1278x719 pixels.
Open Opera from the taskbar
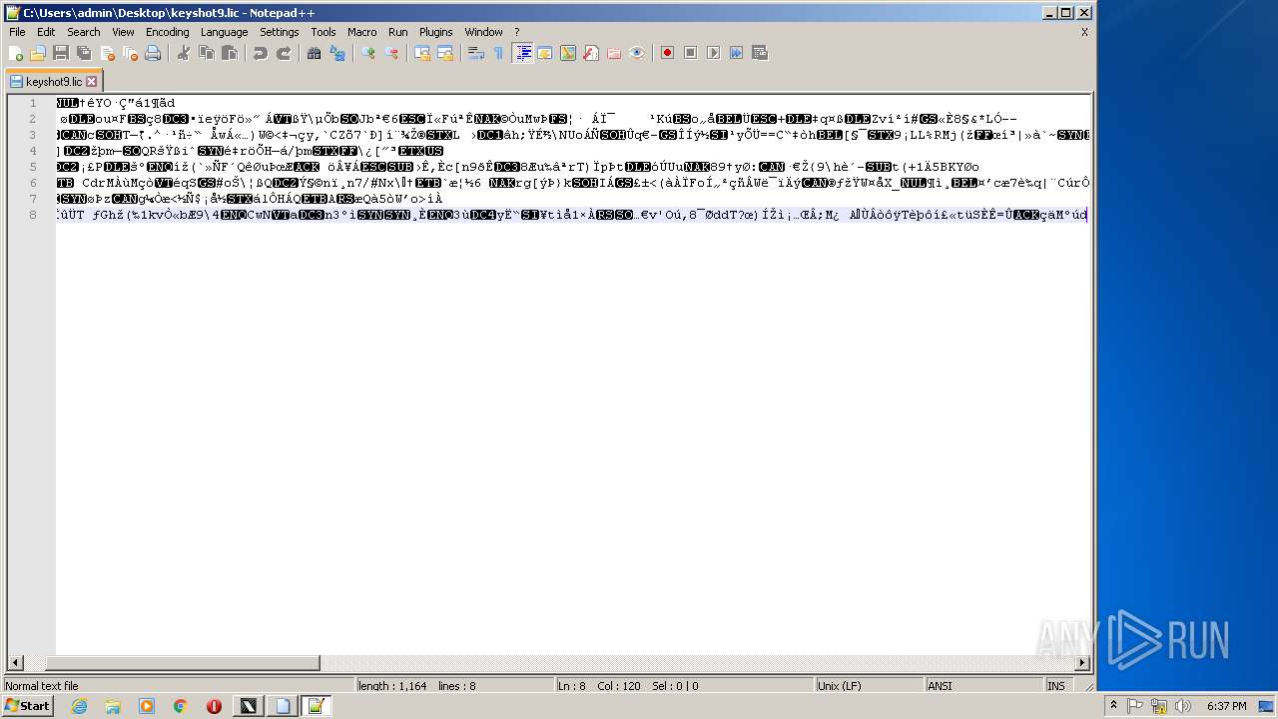(214, 706)
